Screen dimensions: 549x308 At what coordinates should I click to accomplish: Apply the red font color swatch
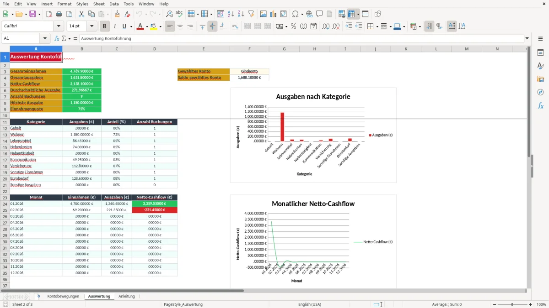tap(140, 26)
